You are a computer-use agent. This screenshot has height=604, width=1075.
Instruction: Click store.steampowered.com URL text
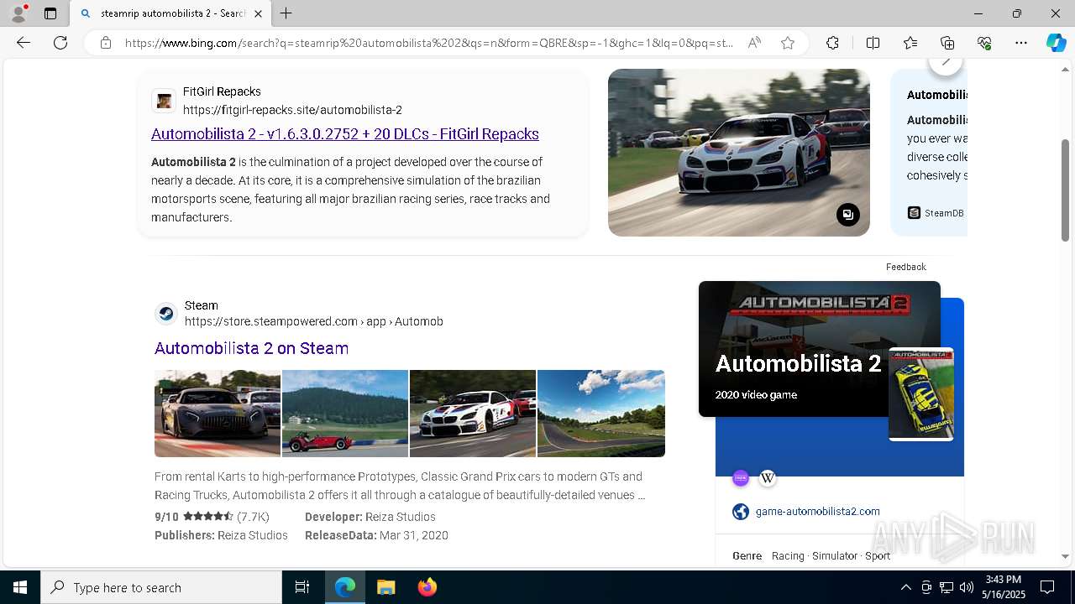pyautogui.click(x=313, y=321)
